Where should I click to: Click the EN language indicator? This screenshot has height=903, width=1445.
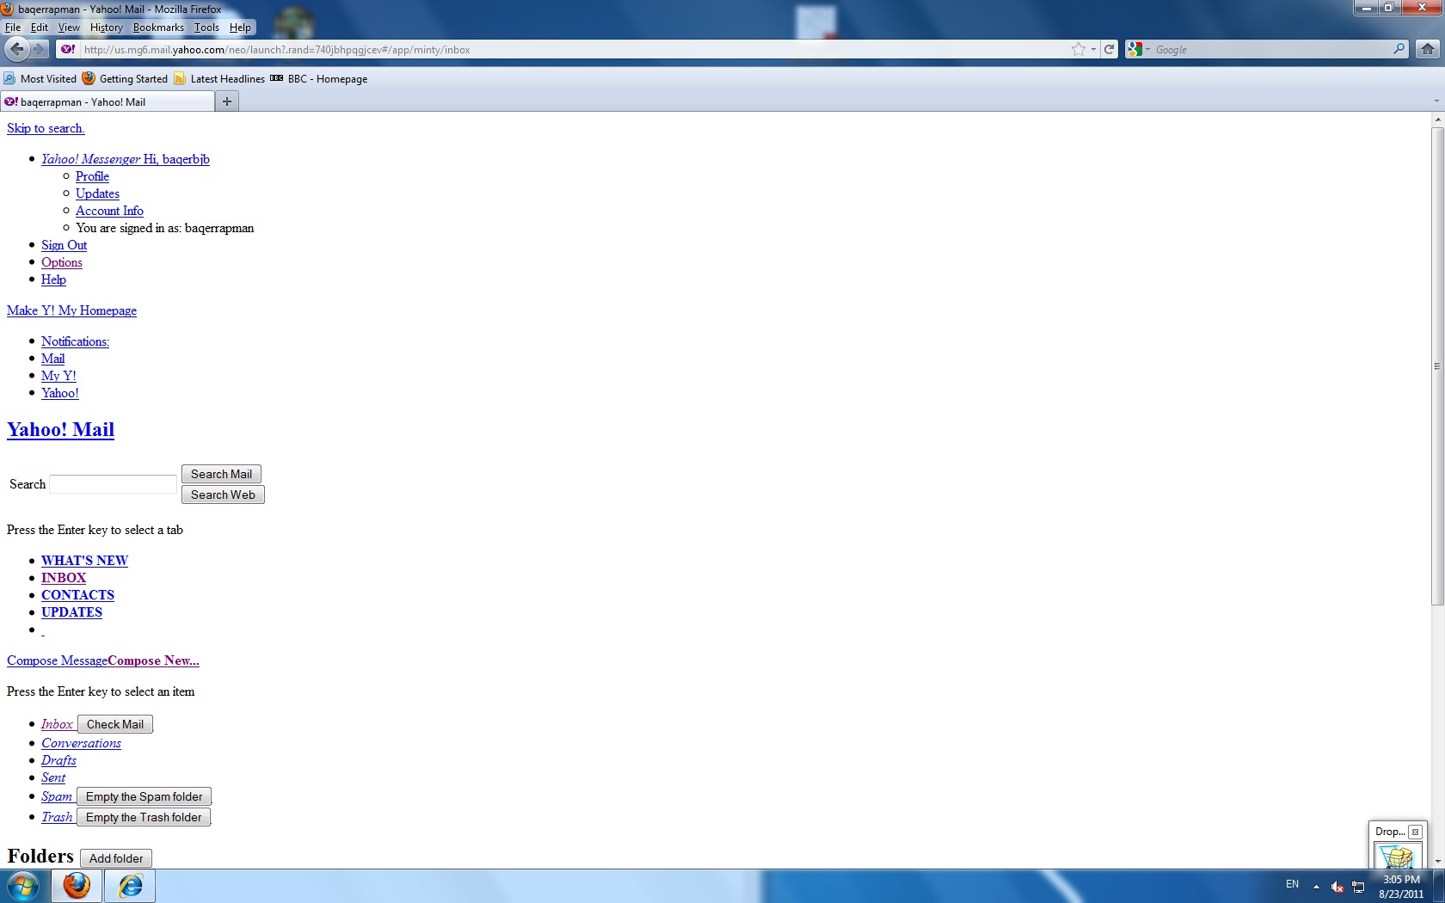pos(1292,884)
